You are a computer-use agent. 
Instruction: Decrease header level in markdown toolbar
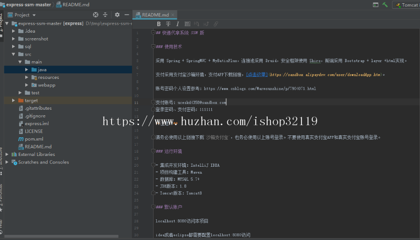(x=196, y=24)
